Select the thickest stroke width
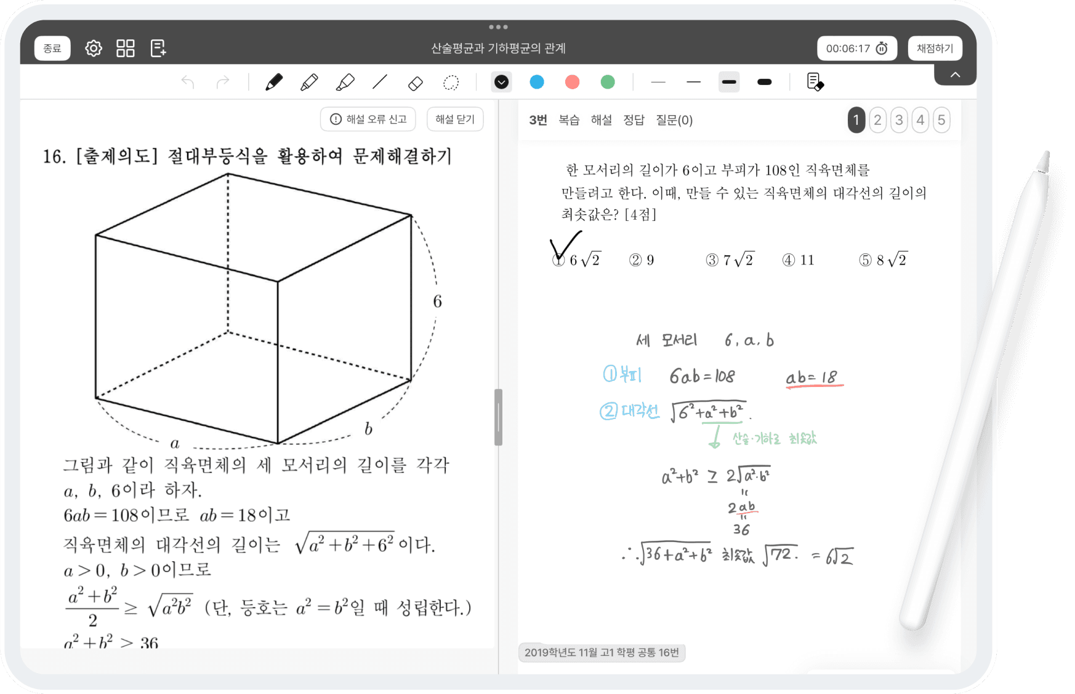Screen dimensions: 1075x694 coord(765,82)
